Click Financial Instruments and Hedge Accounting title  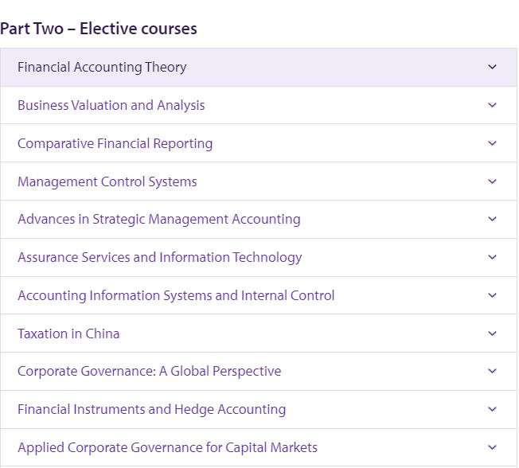(x=151, y=409)
